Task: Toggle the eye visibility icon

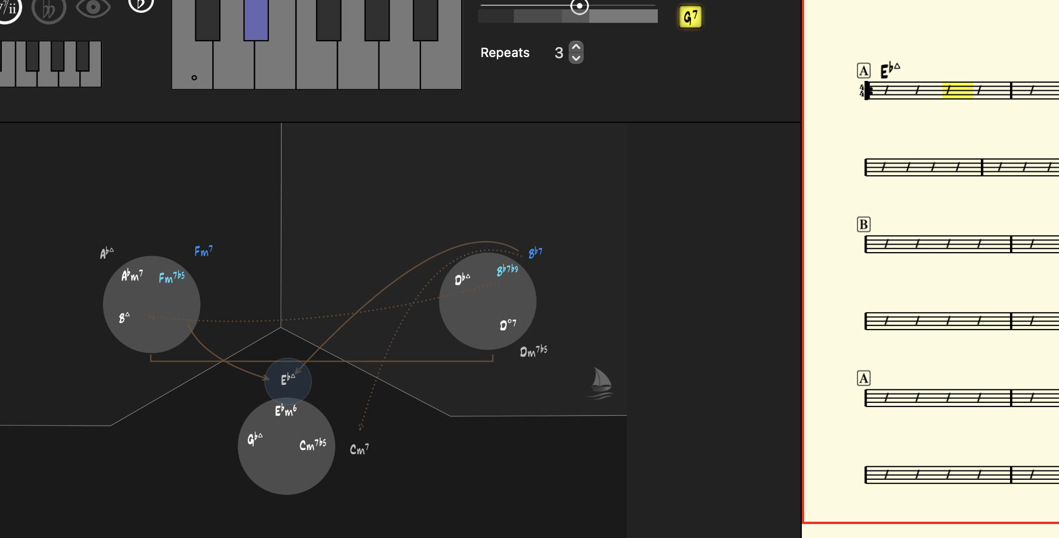Action: [93, 8]
